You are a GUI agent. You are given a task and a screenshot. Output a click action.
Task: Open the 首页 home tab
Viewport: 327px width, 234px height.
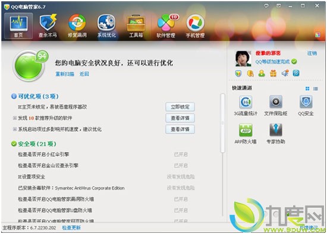[x=18, y=26]
